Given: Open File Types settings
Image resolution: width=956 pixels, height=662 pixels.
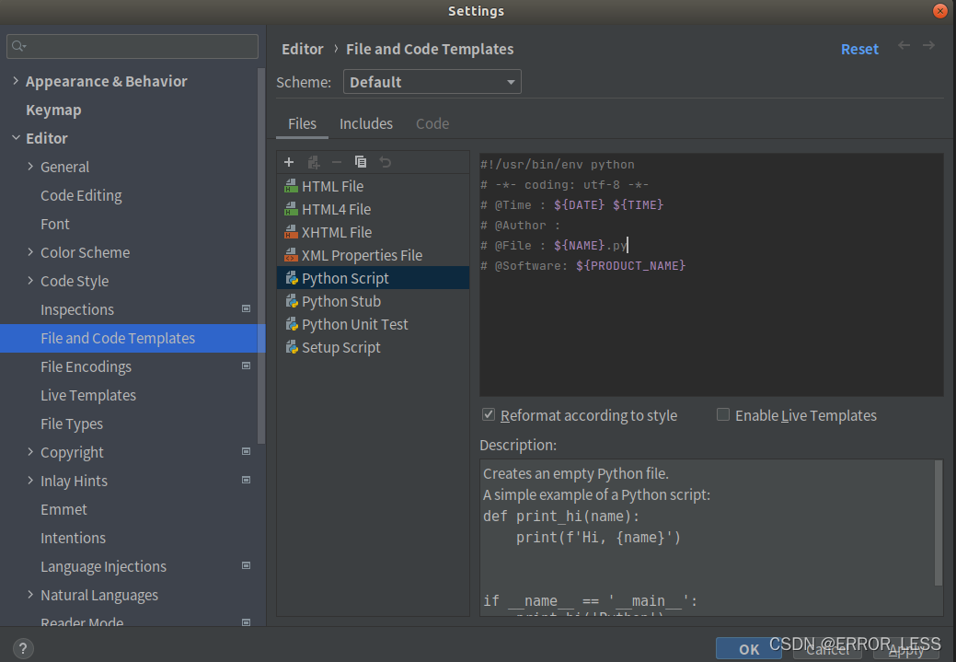Looking at the screenshot, I should point(72,424).
